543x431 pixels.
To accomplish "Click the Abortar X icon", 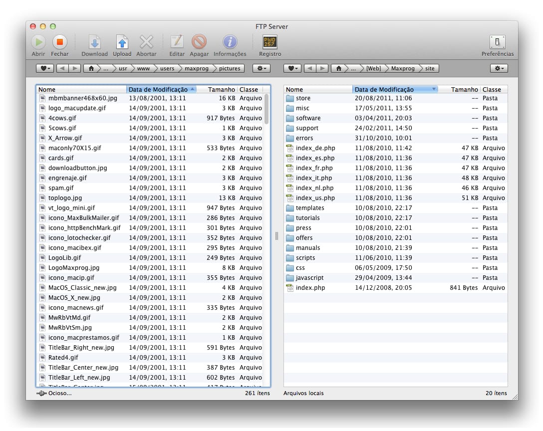I will pos(146,42).
